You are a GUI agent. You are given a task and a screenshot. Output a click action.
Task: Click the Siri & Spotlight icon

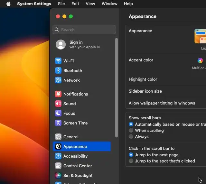pyautogui.click(x=58, y=175)
